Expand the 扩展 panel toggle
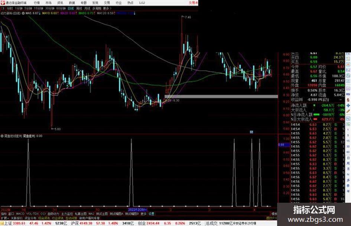Viewport: 351px width, 226px height. point(5,218)
